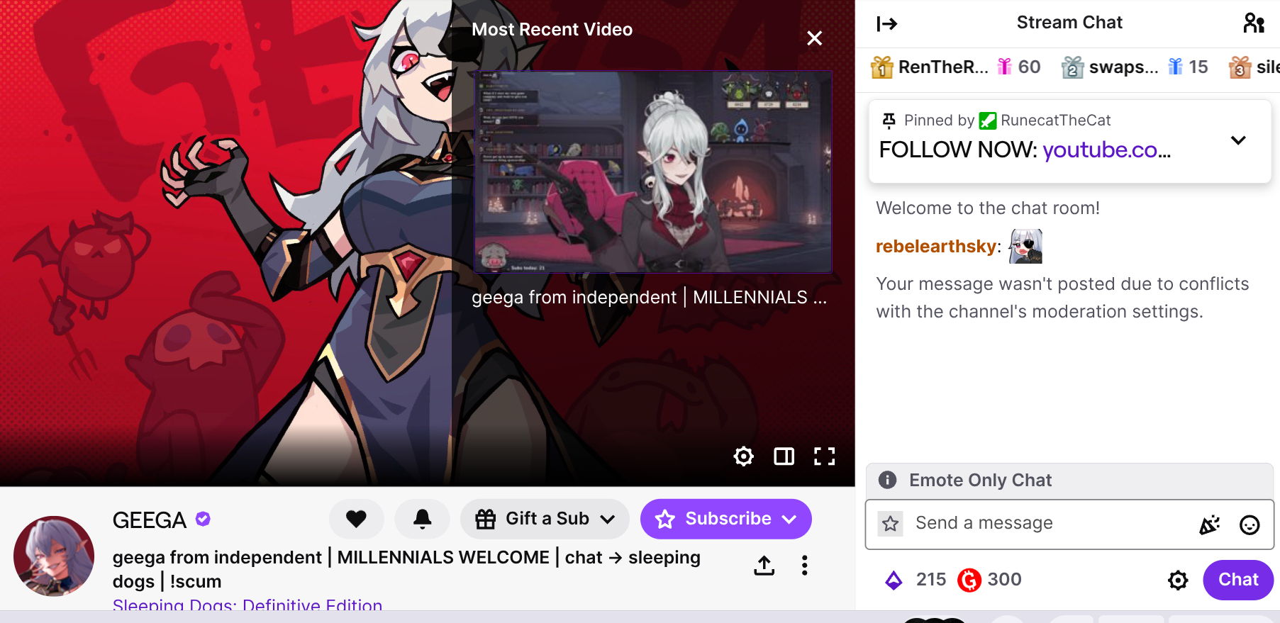Collapse the Stream Chat panel
1280x623 pixels.
(886, 24)
